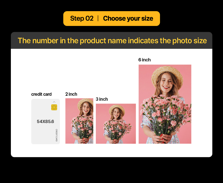The width and height of the screenshot is (223, 183).
Task: Click the '3 inch' label
Action: 102,99
